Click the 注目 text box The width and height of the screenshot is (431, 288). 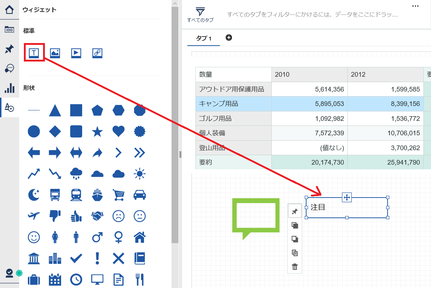[347, 207]
